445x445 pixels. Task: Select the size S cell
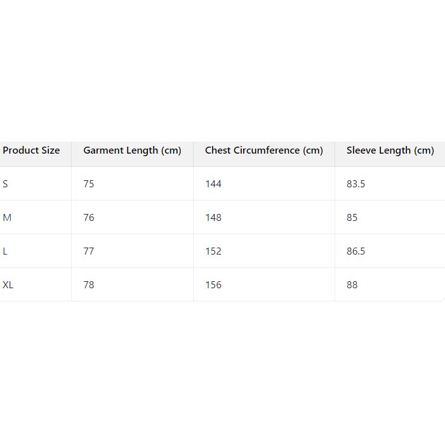click(x=6, y=184)
